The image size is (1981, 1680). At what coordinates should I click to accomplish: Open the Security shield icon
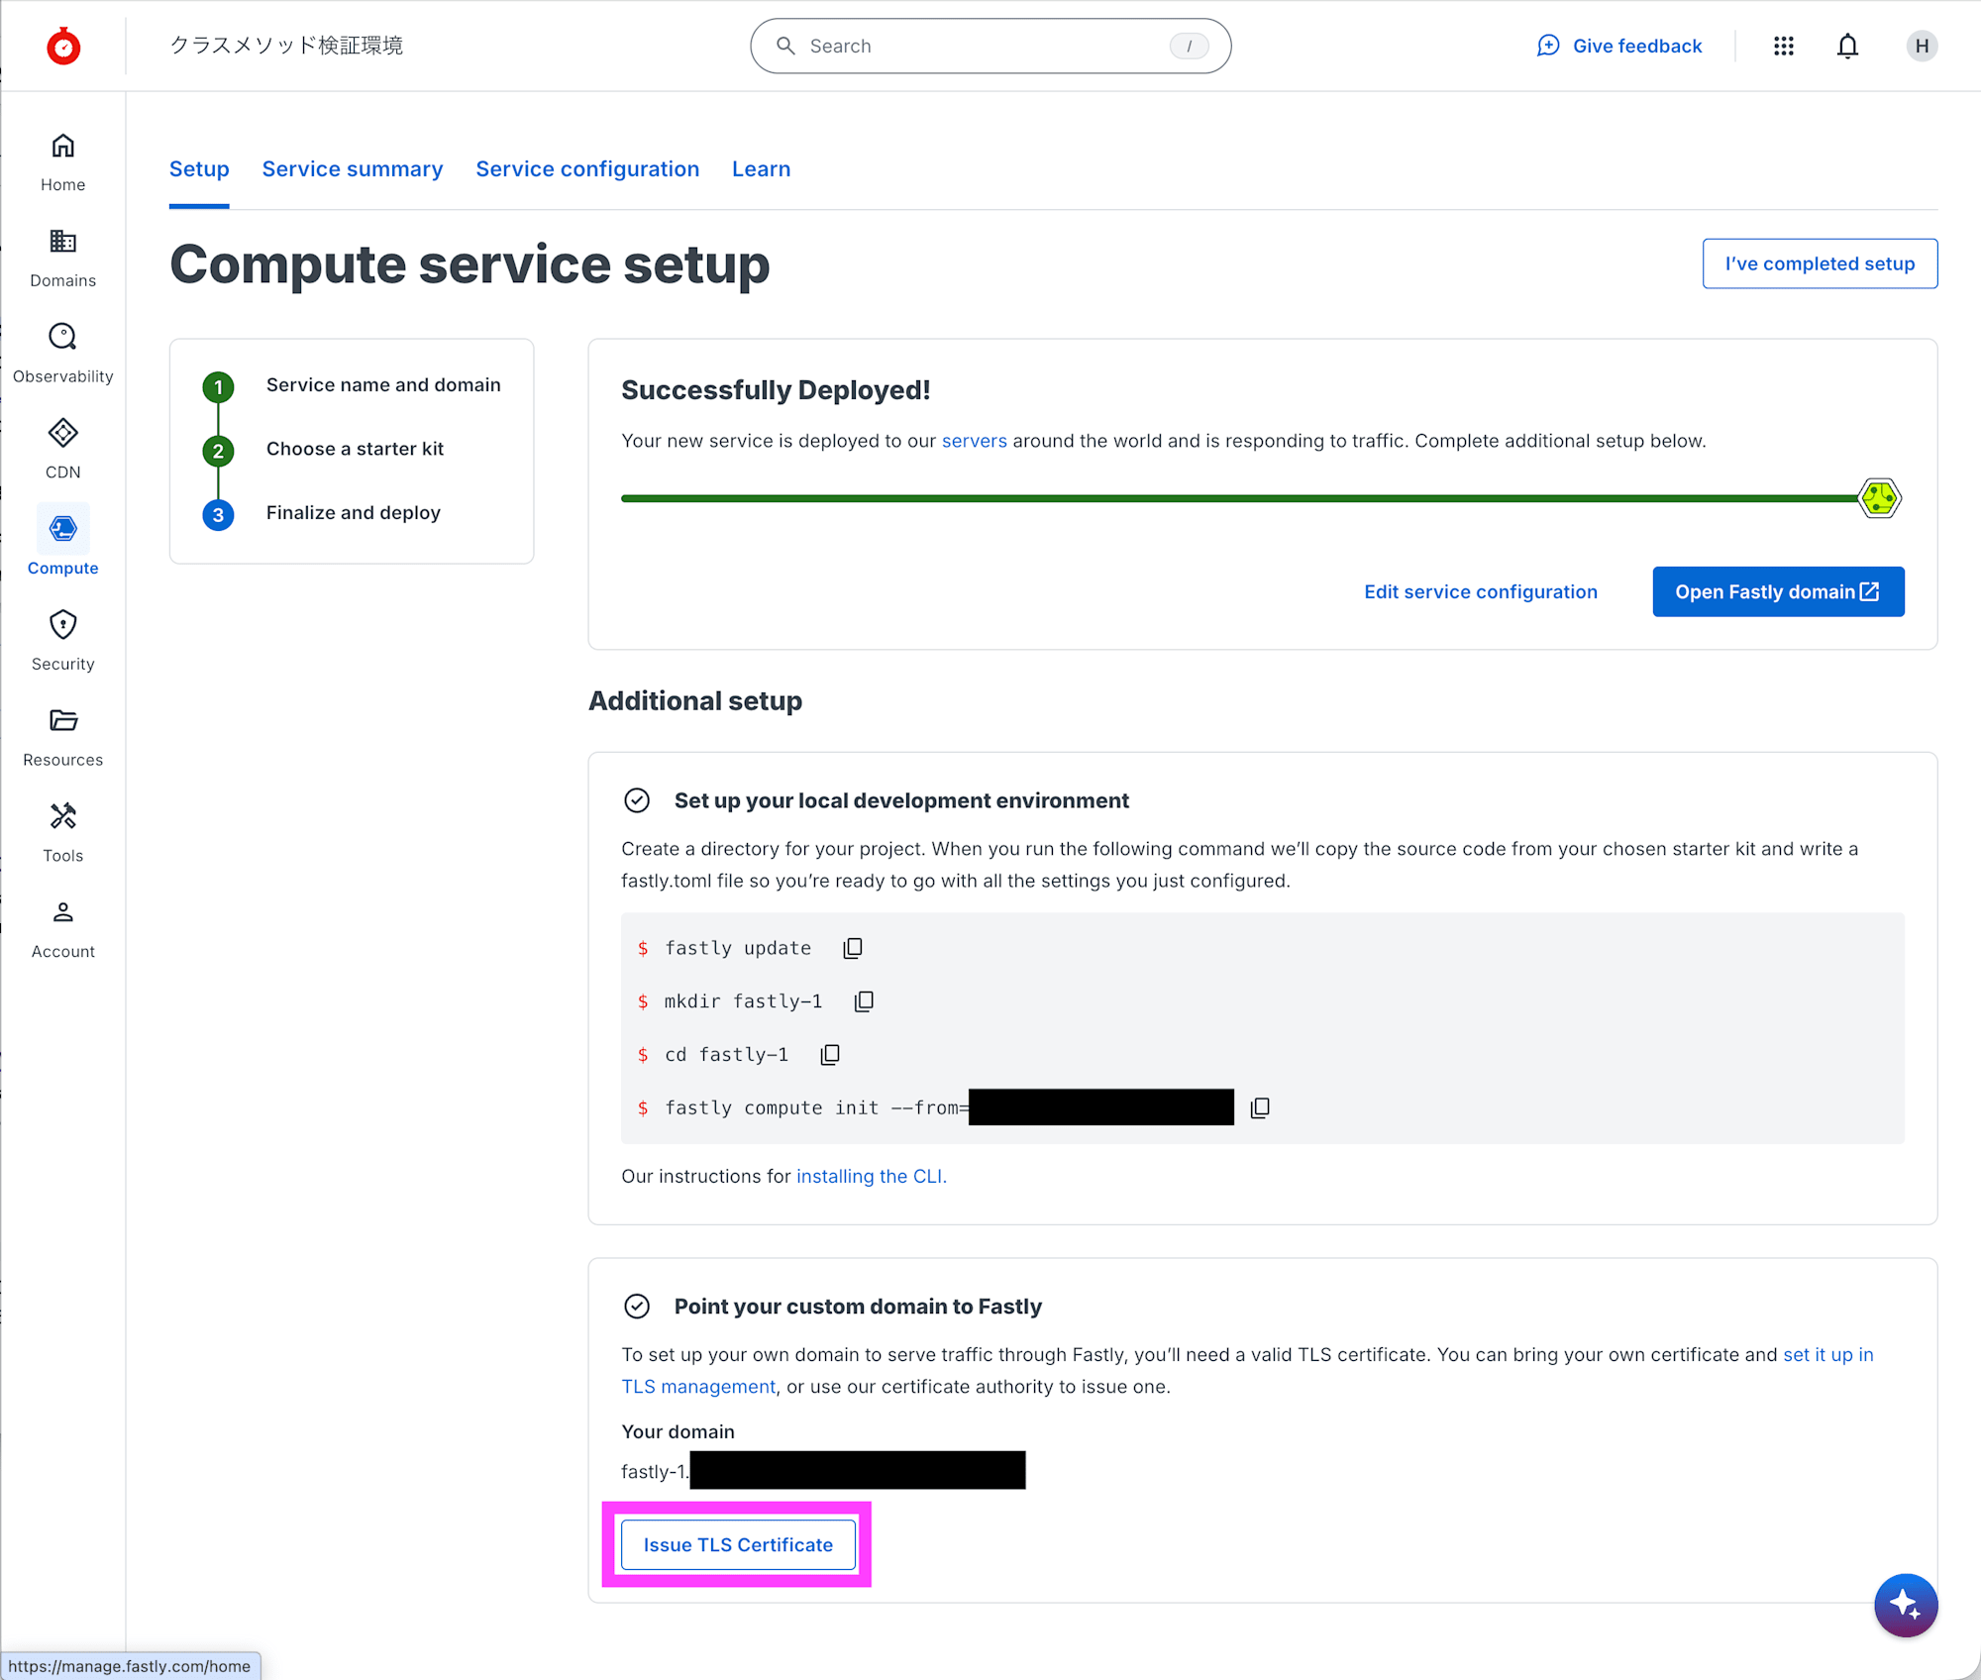(62, 625)
